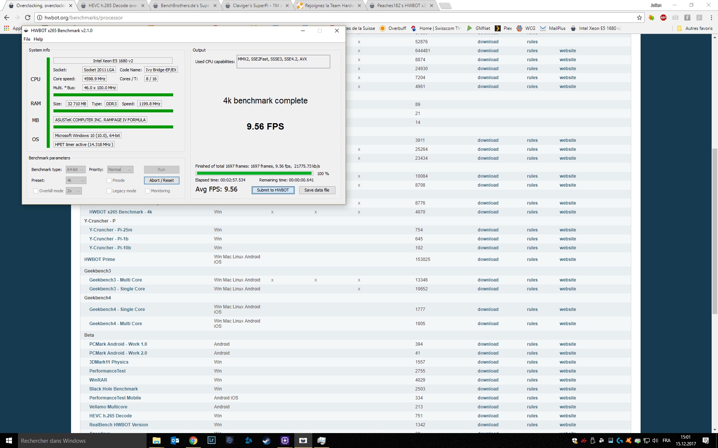Open Outlook from the taskbar
718x448 pixels.
(x=175, y=441)
